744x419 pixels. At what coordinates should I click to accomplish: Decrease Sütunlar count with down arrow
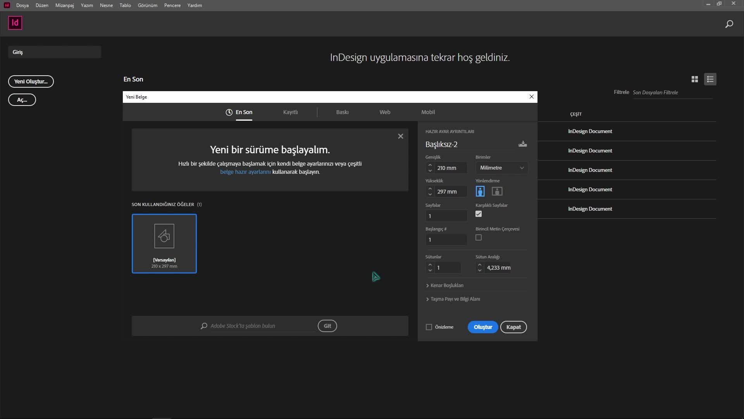pyautogui.click(x=430, y=270)
